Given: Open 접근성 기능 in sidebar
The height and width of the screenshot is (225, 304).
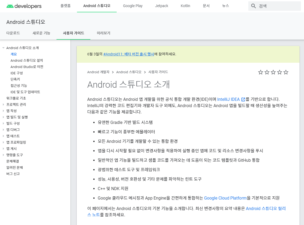Looking at the screenshot, I should pos(19,86).
